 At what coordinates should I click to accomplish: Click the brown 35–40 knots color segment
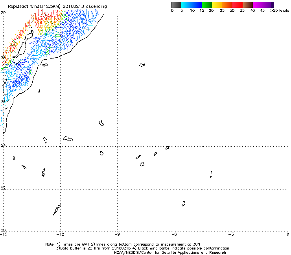248,5
